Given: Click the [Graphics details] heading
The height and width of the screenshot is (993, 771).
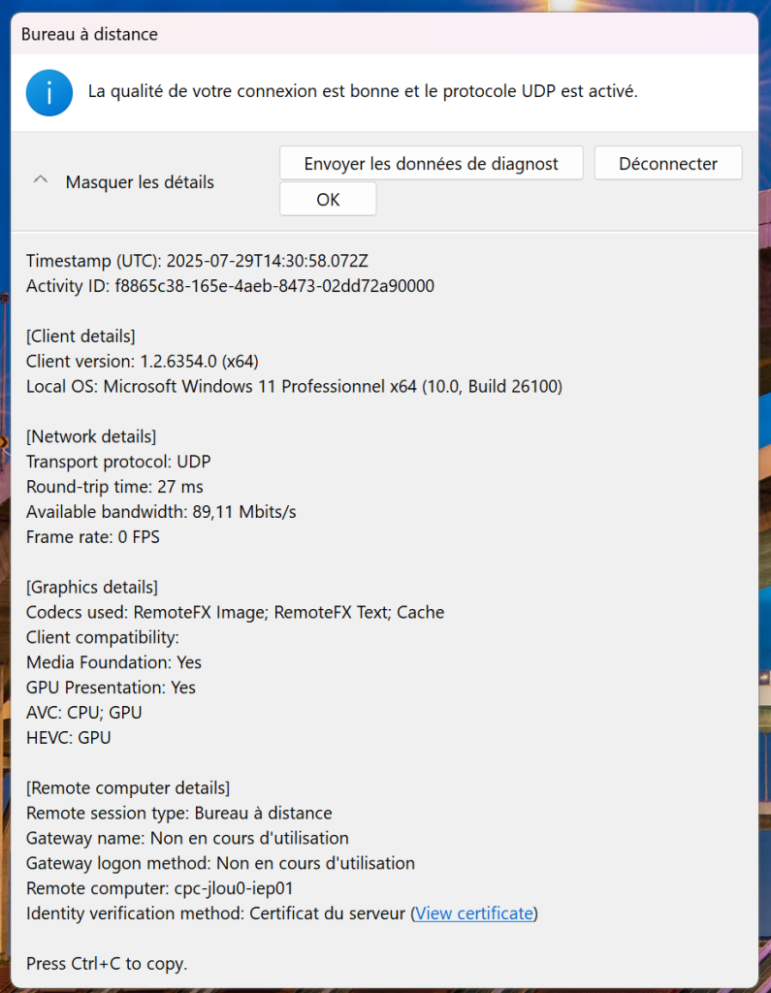Looking at the screenshot, I should coord(92,587).
